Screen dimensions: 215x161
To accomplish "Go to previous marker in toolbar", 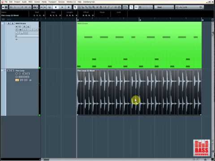I will click(x=41, y=7).
